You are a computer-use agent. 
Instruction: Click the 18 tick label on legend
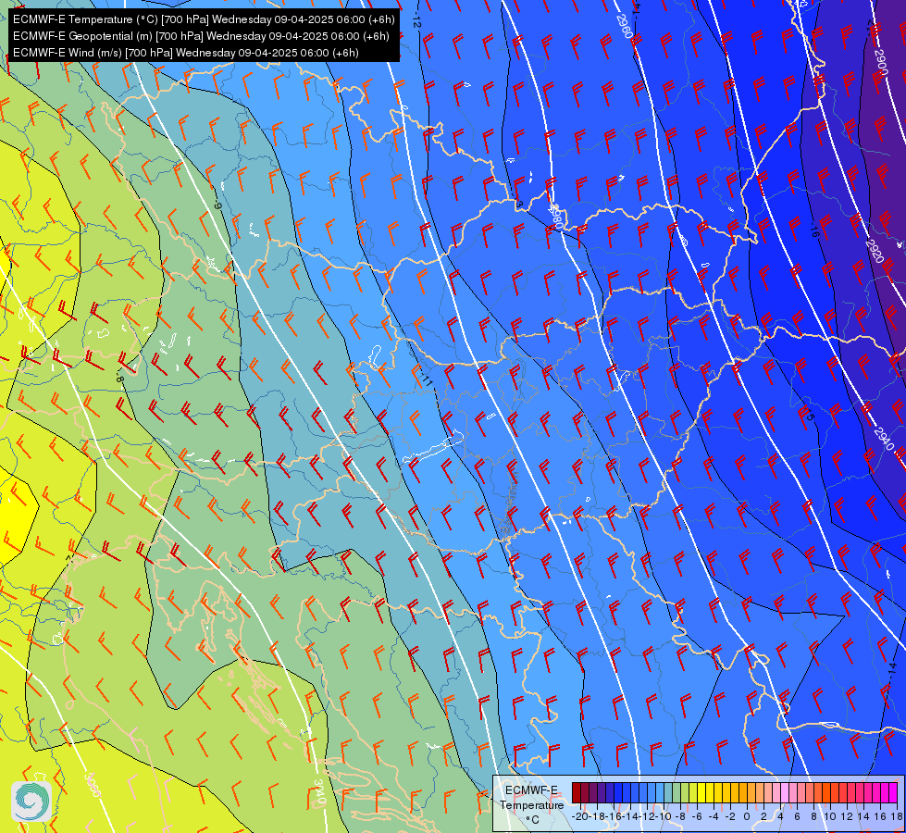tap(896, 816)
